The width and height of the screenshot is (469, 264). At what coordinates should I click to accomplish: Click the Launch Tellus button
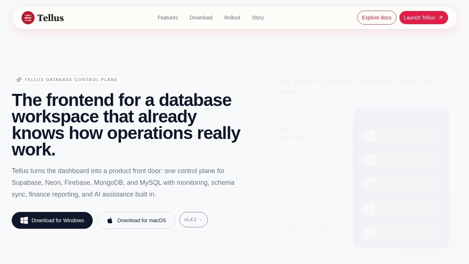424,18
